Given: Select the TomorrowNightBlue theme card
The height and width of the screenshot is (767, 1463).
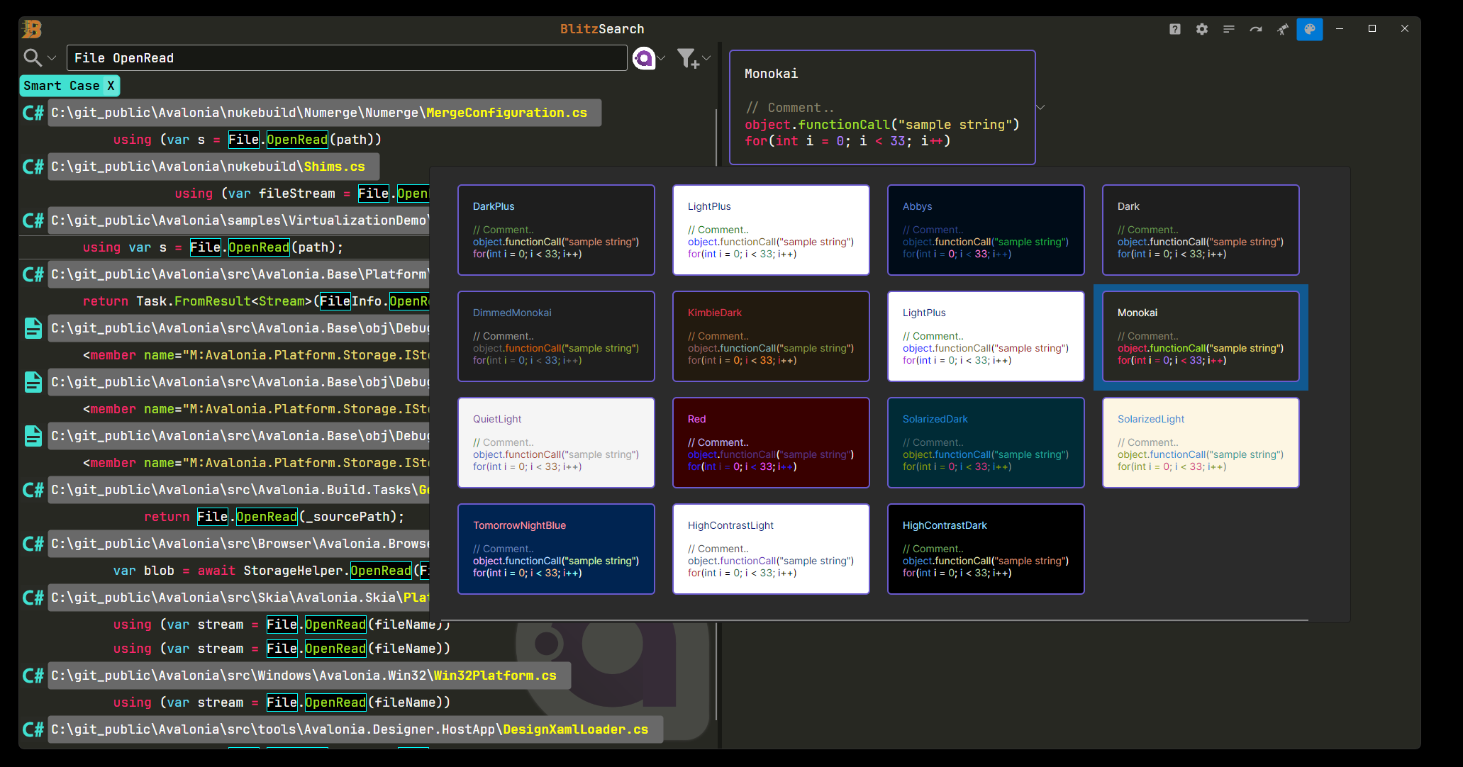Looking at the screenshot, I should (556, 549).
